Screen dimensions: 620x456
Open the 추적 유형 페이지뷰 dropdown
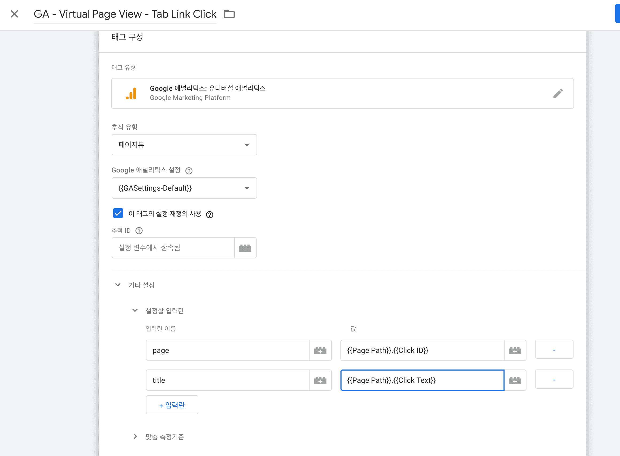coord(184,145)
